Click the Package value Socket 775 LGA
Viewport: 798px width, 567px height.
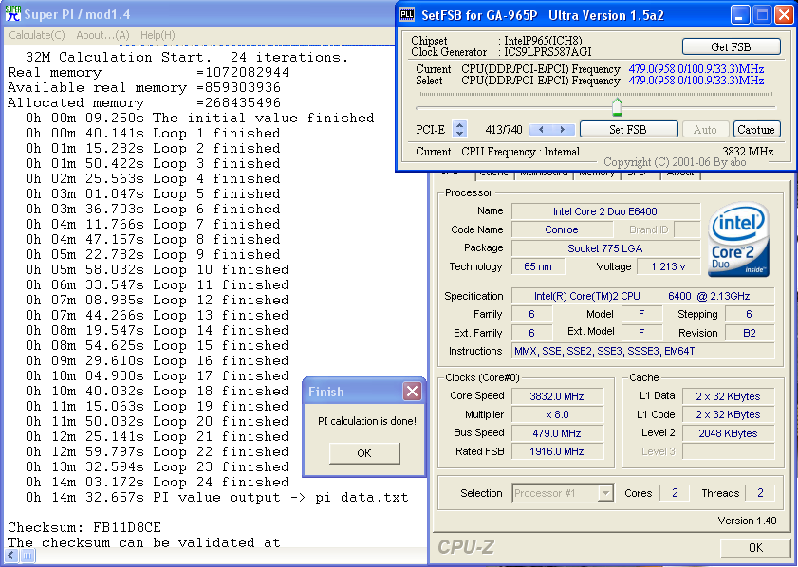pyautogui.click(x=605, y=248)
